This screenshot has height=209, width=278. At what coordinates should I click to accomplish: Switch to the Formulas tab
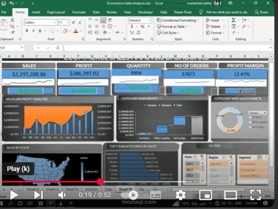click(79, 12)
